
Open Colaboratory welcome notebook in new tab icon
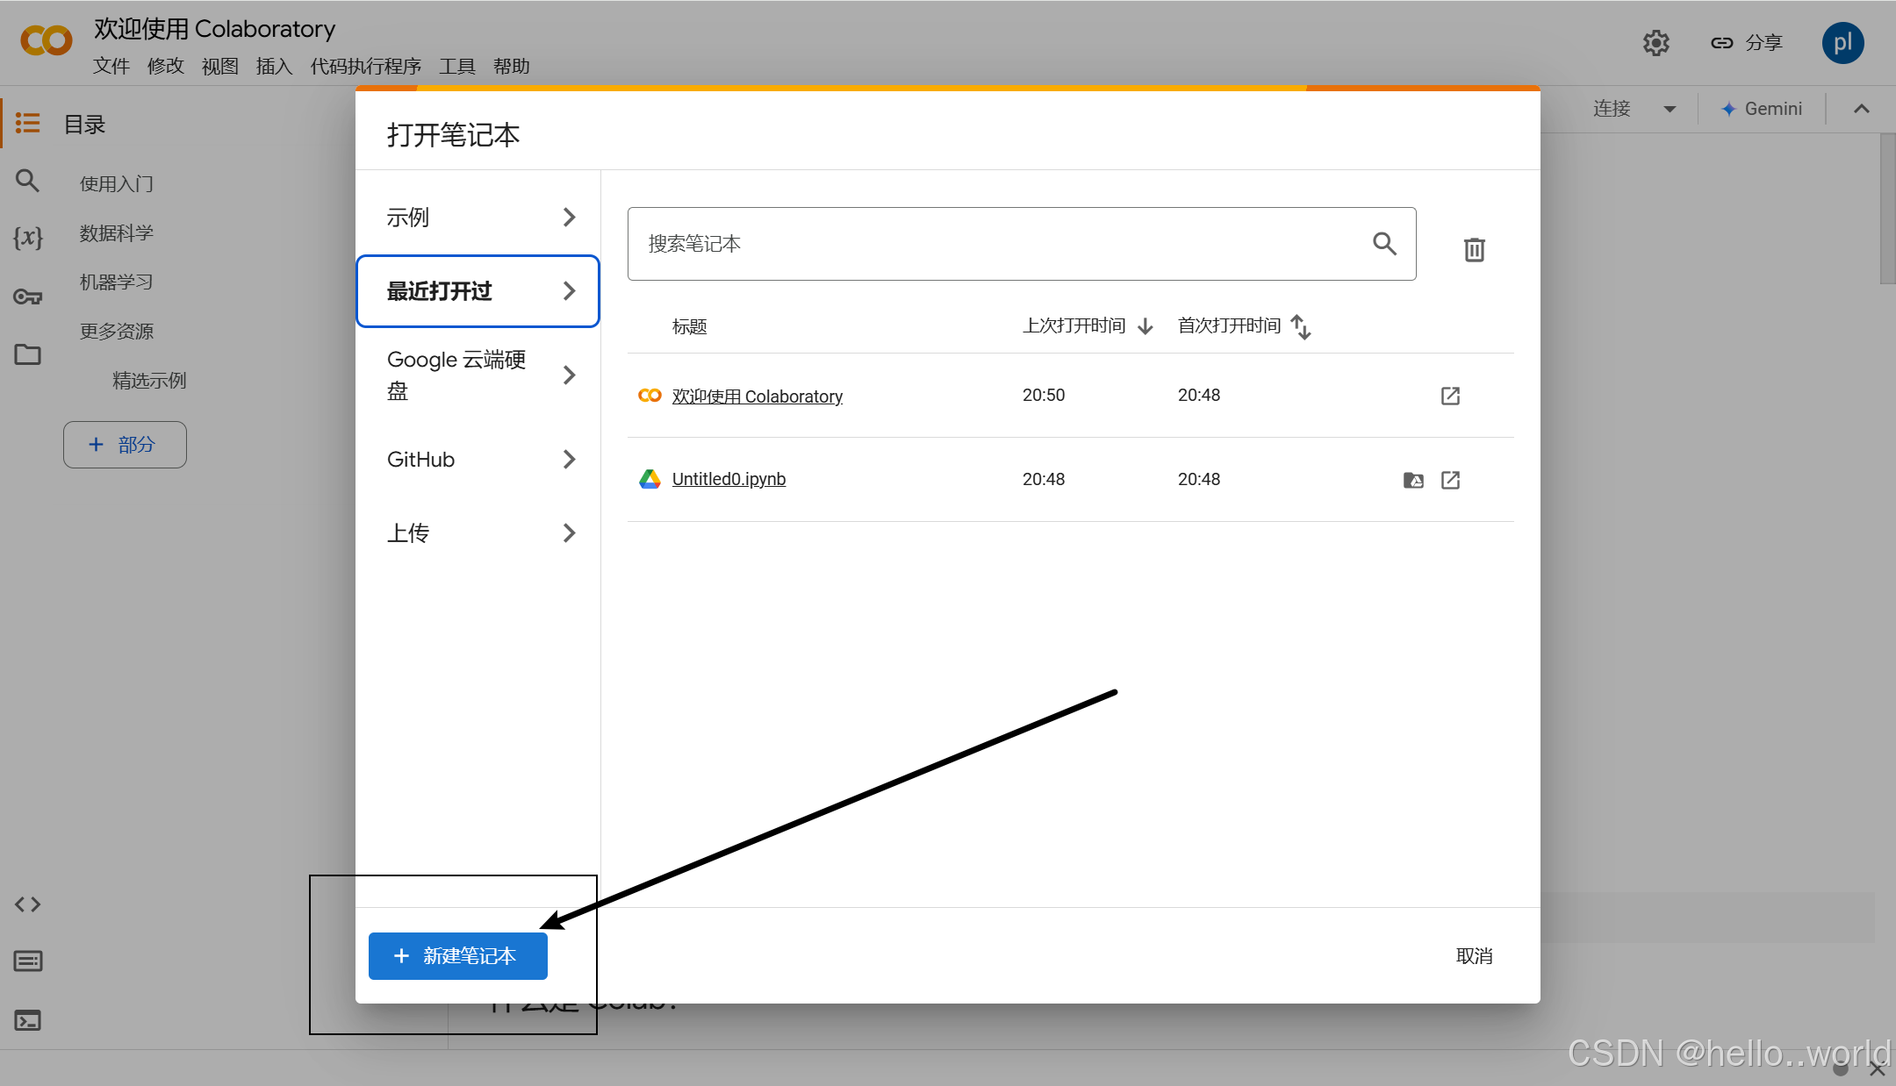click(1450, 396)
